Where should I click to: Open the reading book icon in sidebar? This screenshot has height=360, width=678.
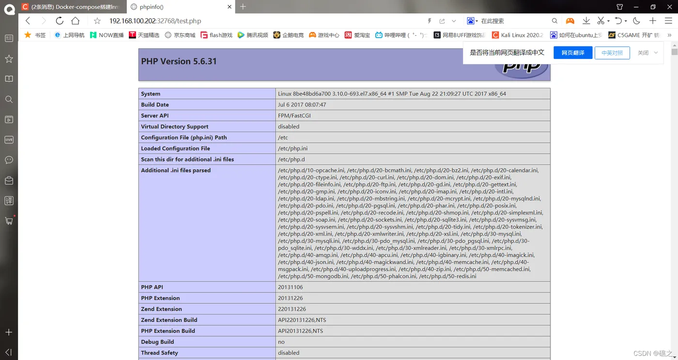[9, 79]
